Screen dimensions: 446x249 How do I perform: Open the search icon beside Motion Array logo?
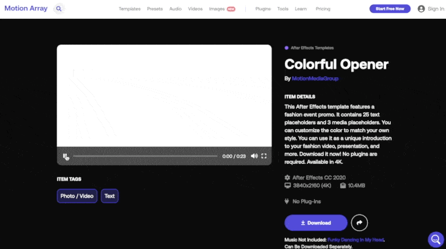(59, 9)
